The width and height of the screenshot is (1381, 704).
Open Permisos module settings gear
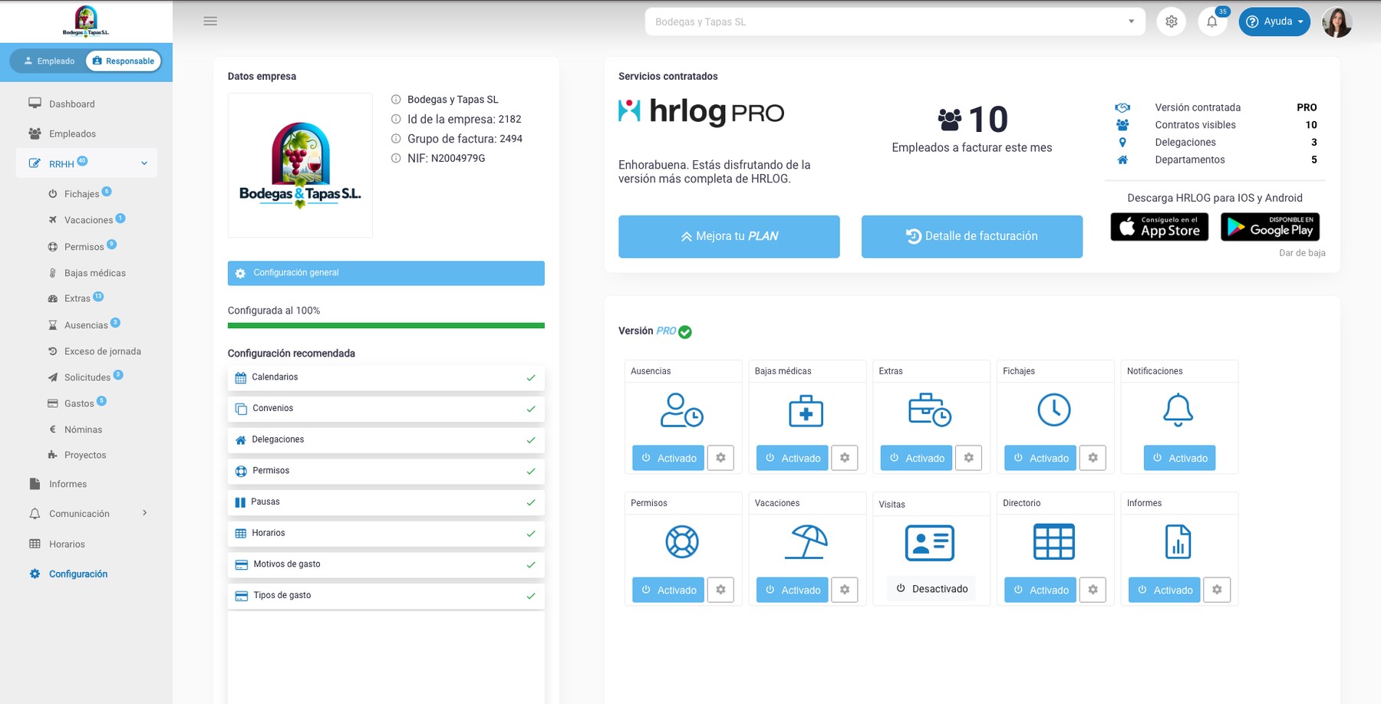(x=720, y=590)
